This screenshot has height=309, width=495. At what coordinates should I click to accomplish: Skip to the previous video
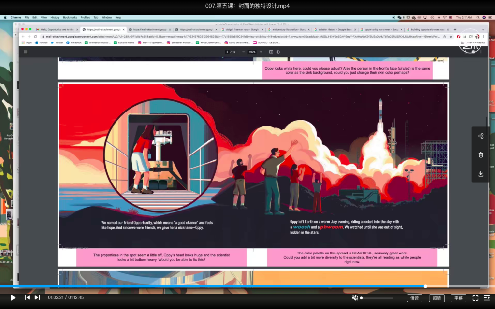pos(28,298)
